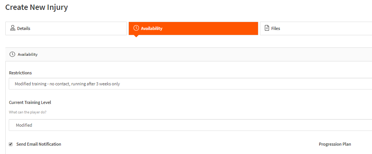
Task: Click the Availability section header bar
Action: pos(188,54)
